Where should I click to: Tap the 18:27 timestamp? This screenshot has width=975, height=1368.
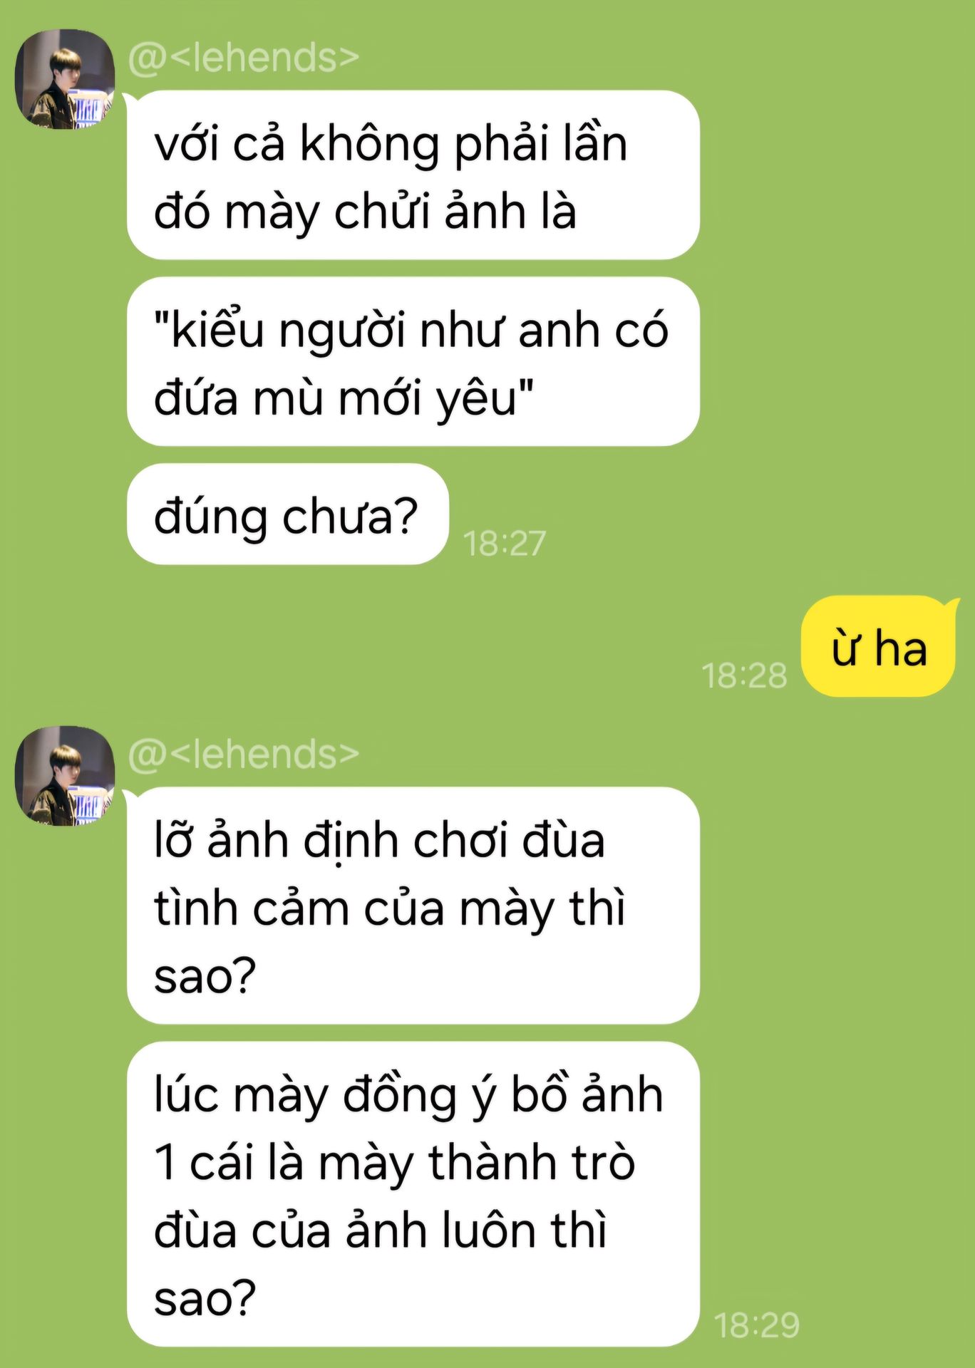(505, 544)
